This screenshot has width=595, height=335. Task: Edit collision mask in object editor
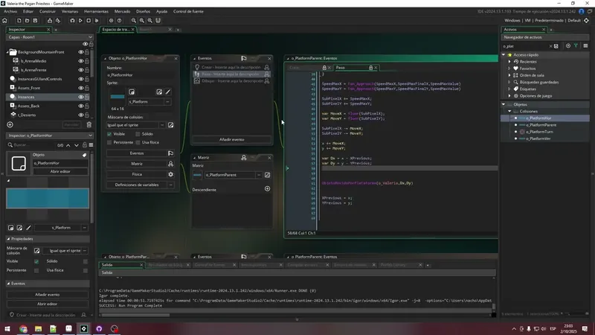[x=171, y=125]
